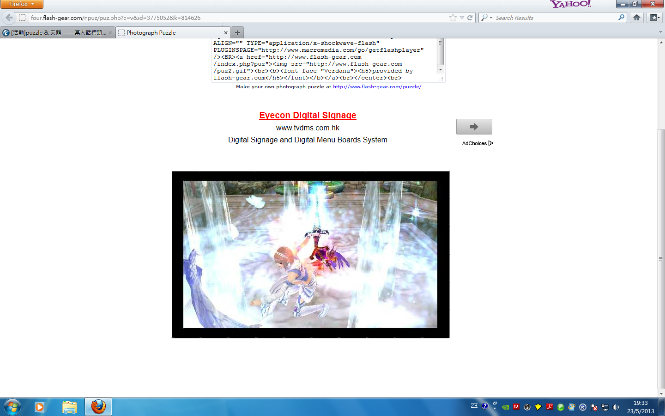This screenshot has height=416, width=665.
Task: Click the AdChoices label
Action: click(474, 143)
